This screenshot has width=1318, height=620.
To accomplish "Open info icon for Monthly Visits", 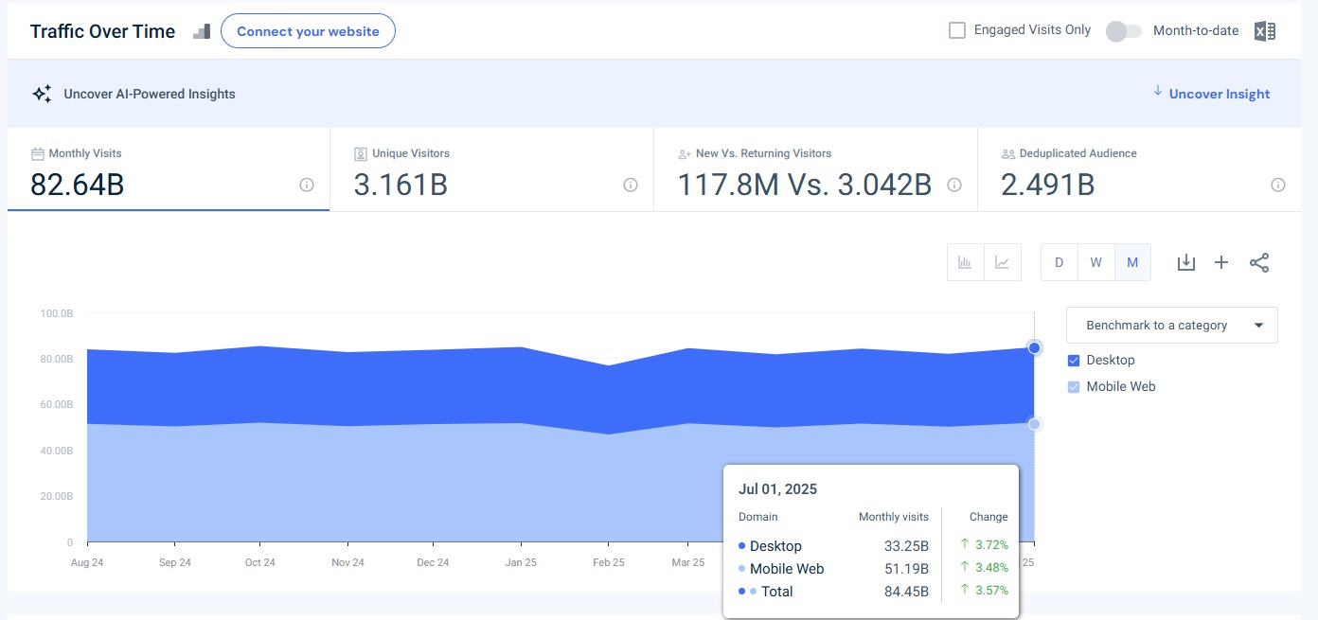I will tap(307, 186).
